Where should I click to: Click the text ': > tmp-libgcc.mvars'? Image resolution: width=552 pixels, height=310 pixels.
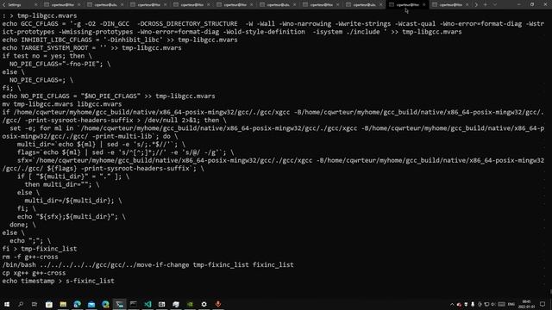pyautogui.click(x=40, y=15)
